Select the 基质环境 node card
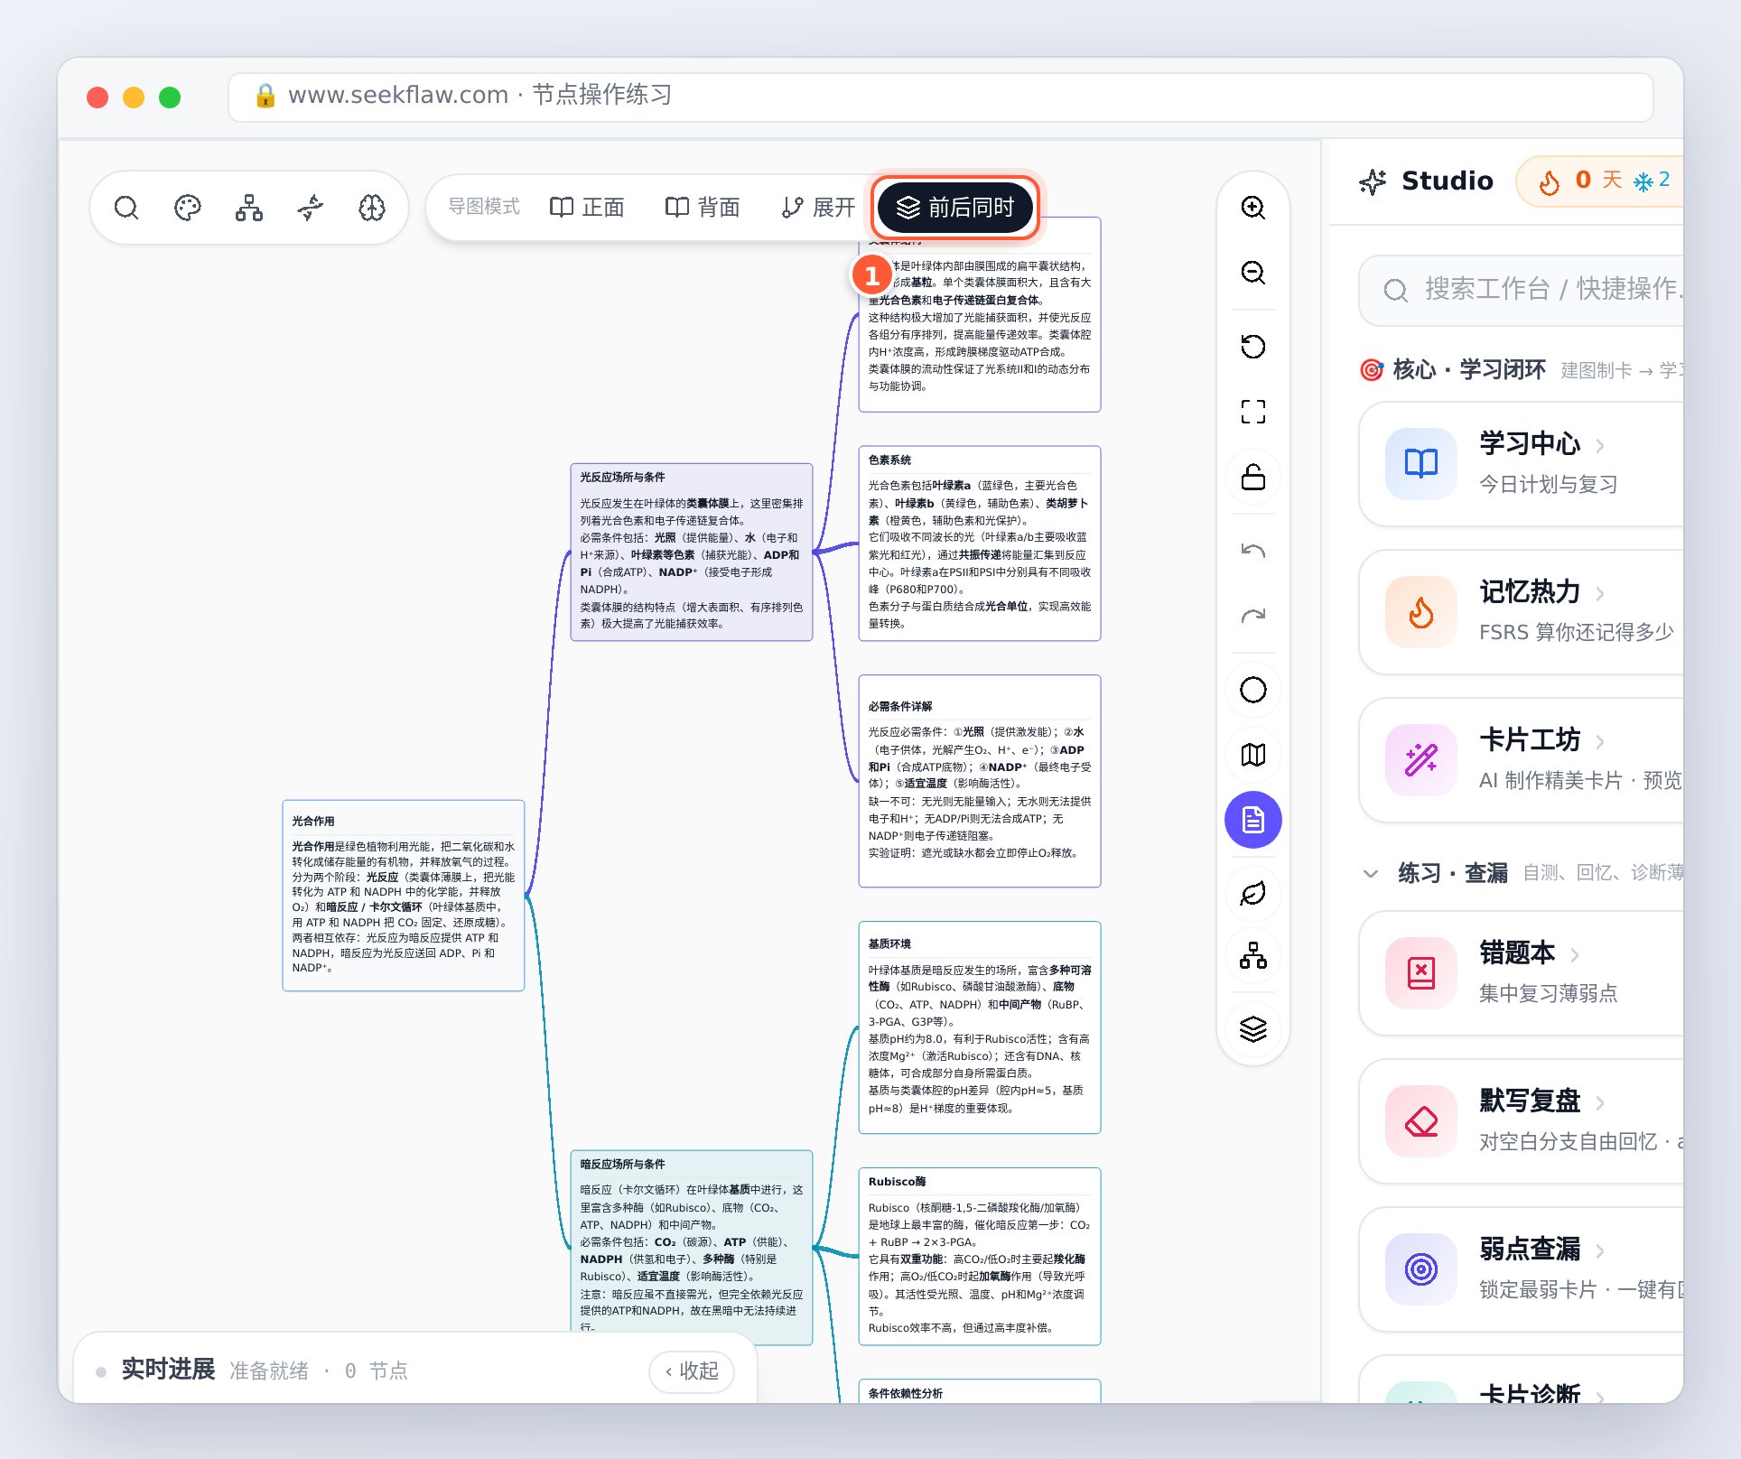This screenshot has height=1459, width=1741. click(x=980, y=1027)
